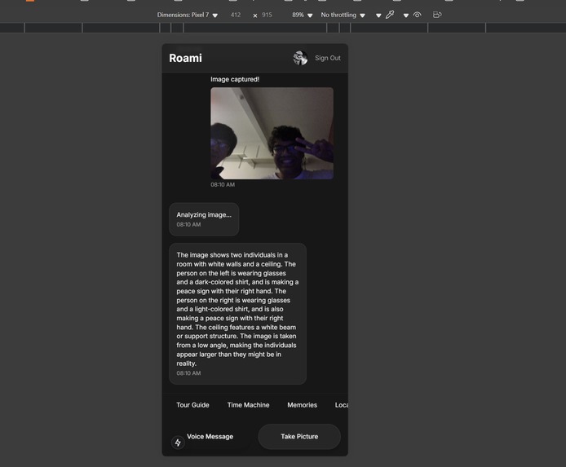Open the dropdown arrow left of the eye icon

405,15
